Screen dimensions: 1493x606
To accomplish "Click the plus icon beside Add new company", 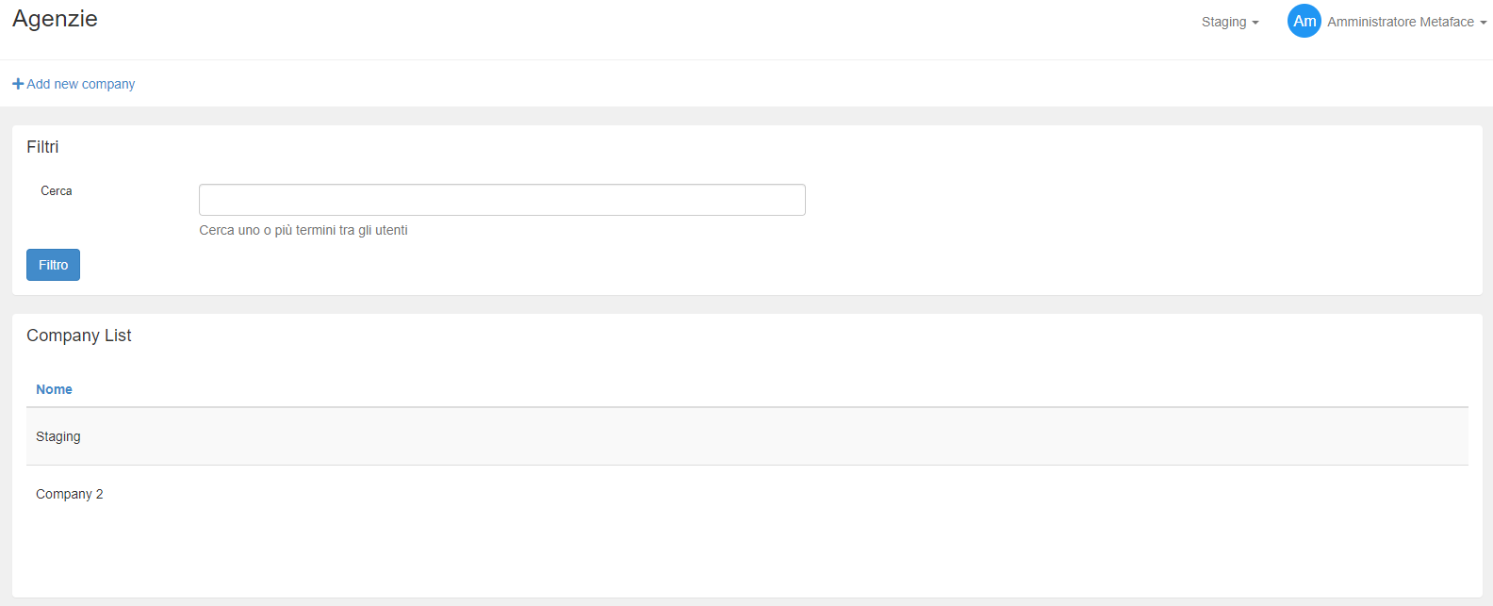I will [18, 84].
